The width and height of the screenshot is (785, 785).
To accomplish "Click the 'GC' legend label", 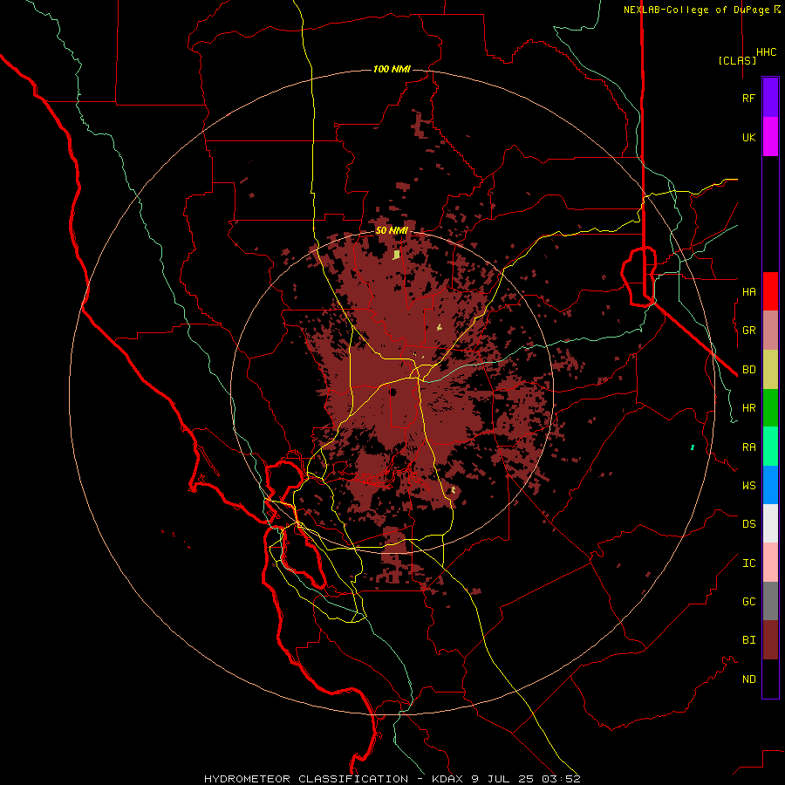I will point(748,602).
